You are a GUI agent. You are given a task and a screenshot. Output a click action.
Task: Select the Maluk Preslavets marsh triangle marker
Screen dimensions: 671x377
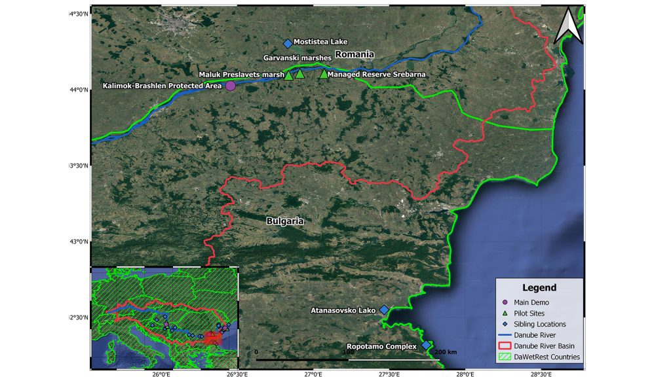[289, 75]
